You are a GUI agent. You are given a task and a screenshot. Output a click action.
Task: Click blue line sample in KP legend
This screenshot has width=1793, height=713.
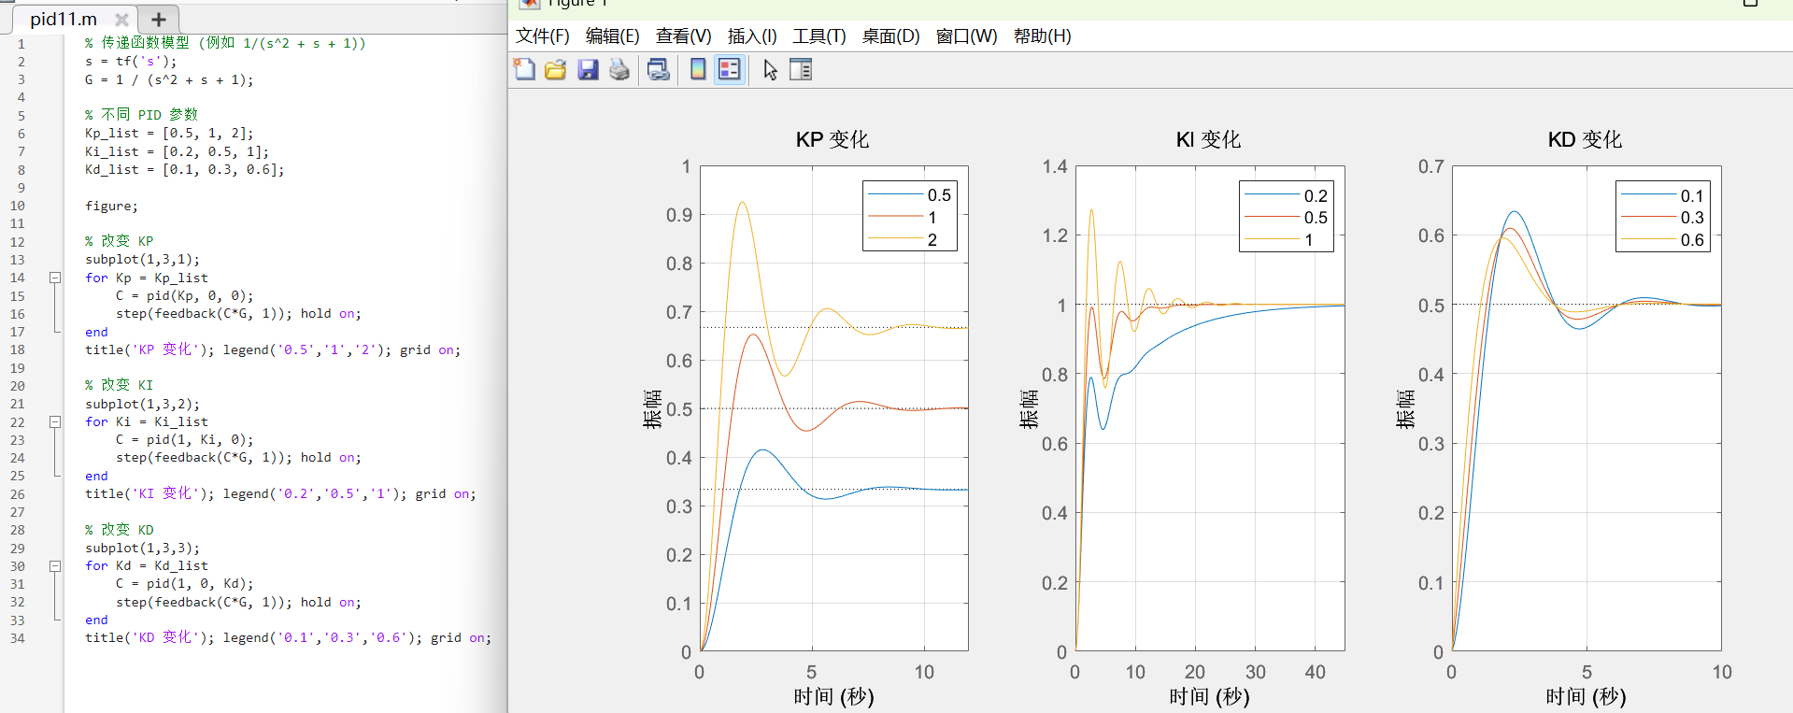895,194
